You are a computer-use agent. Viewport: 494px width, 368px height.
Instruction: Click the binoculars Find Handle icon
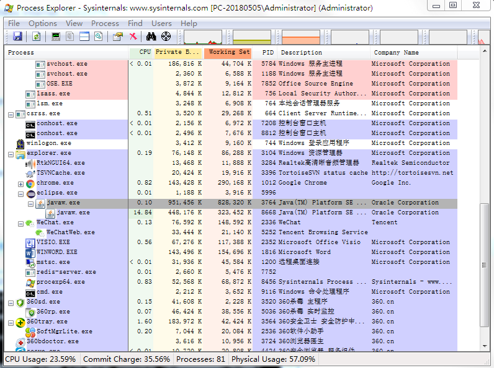click(151, 37)
